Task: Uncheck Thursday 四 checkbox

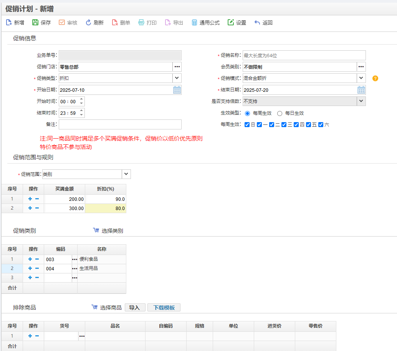Action: tap(296, 124)
